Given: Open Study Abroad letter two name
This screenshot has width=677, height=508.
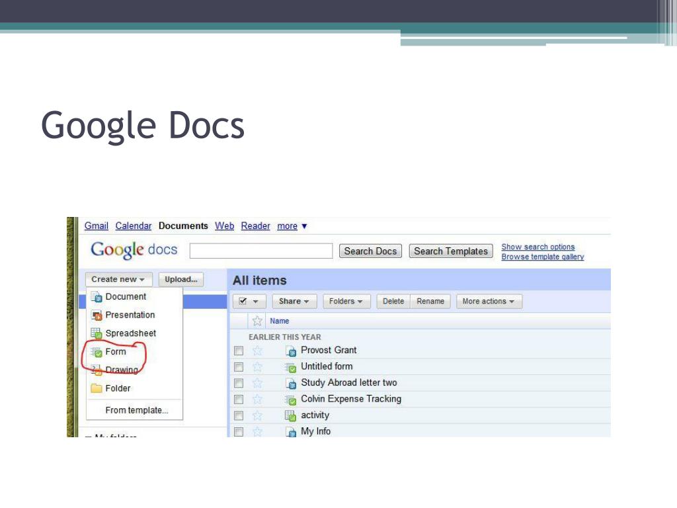Looking at the screenshot, I should click(x=349, y=383).
